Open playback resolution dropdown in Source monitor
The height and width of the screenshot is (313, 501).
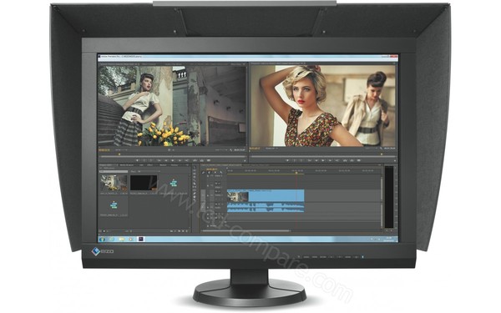(221, 149)
